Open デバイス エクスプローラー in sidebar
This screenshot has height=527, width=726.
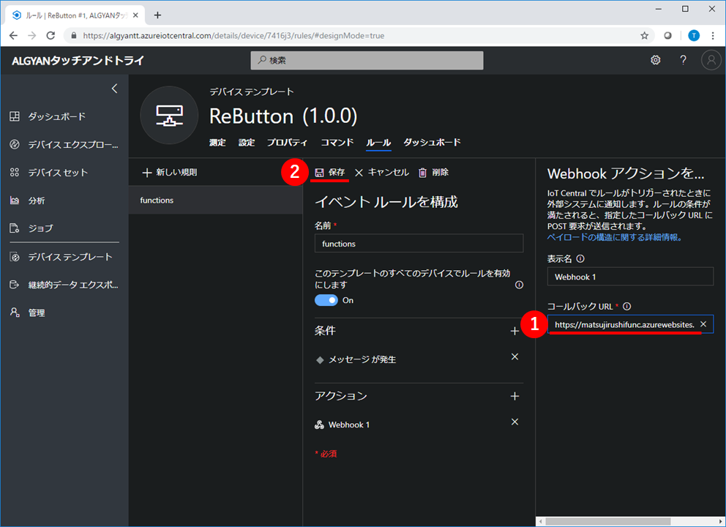click(x=64, y=144)
